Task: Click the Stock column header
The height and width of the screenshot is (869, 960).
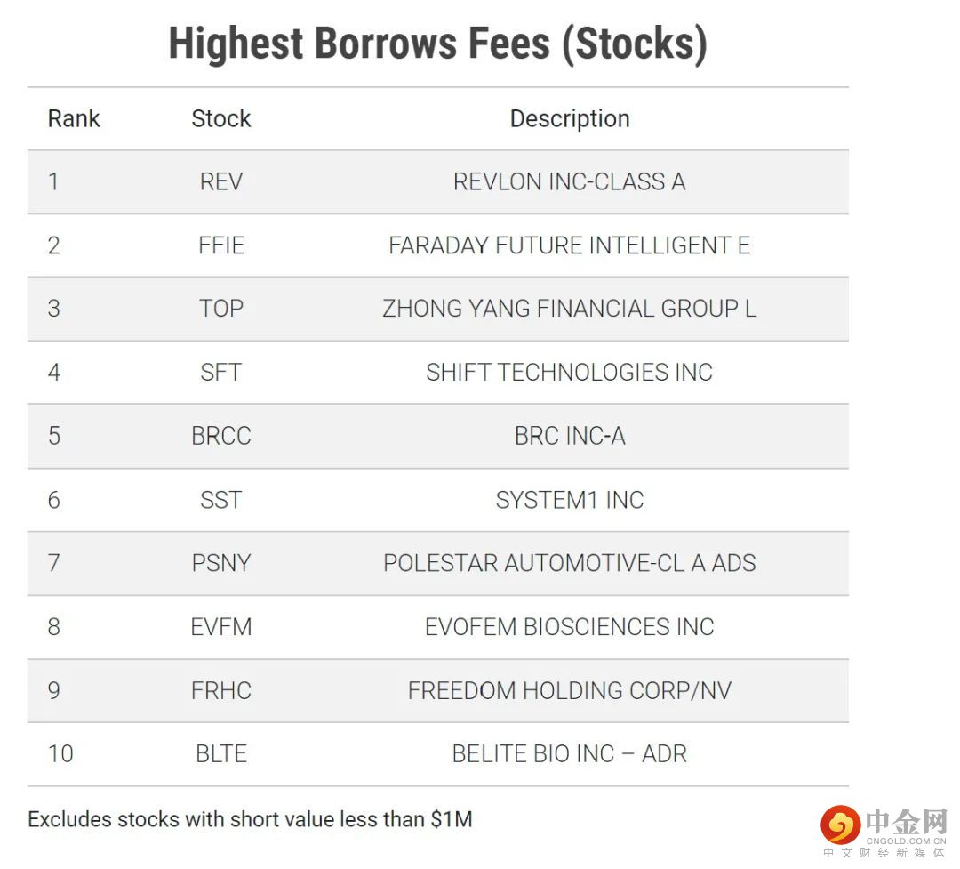Action: click(x=221, y=118)
